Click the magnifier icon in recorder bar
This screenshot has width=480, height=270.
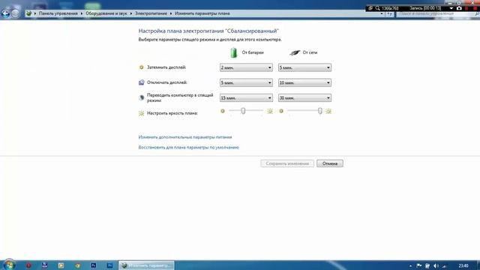[378, 8]
